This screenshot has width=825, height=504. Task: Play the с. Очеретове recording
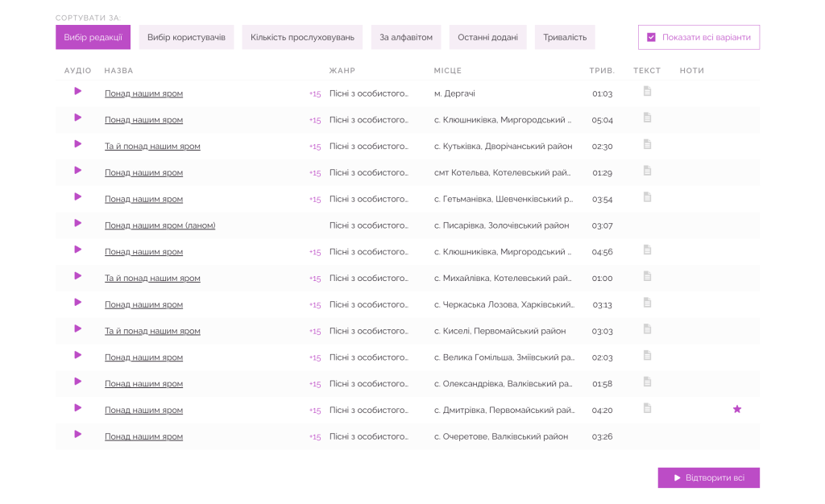point(78,435)
